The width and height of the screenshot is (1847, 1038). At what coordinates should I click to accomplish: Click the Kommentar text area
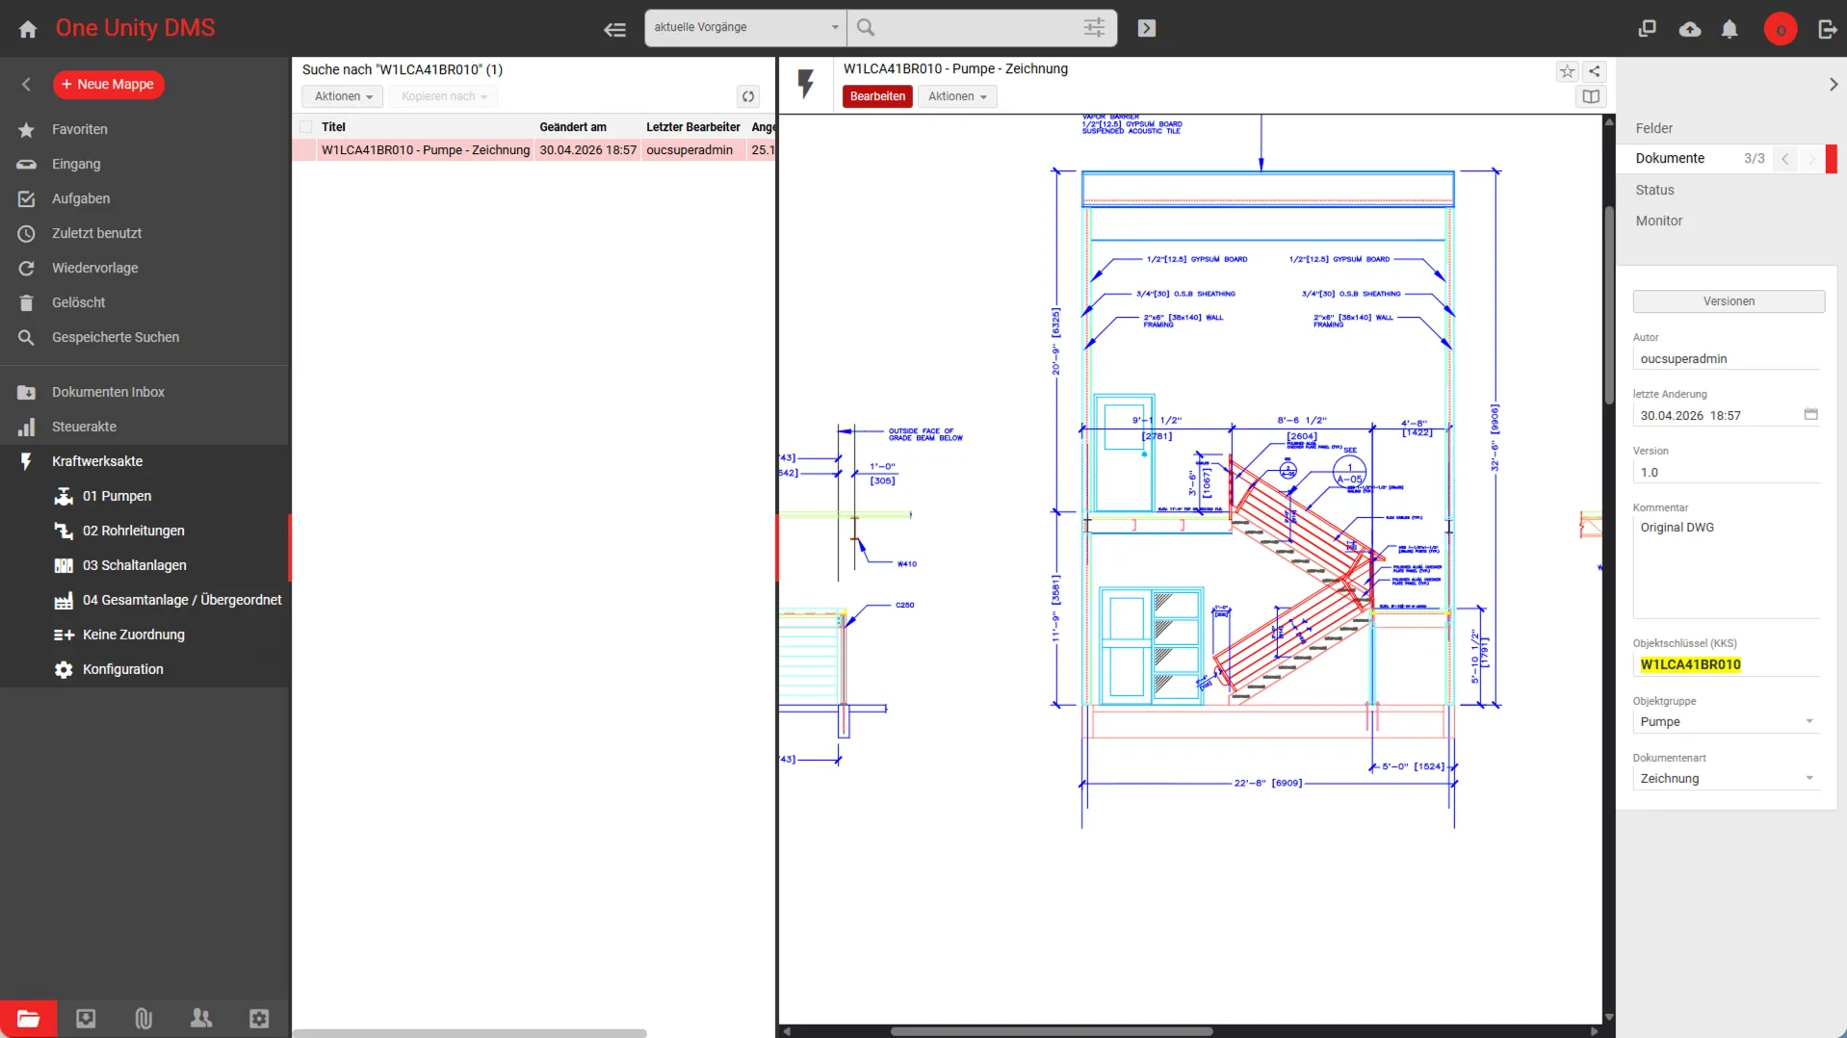pyautogui.click(x=1727, y=567)
